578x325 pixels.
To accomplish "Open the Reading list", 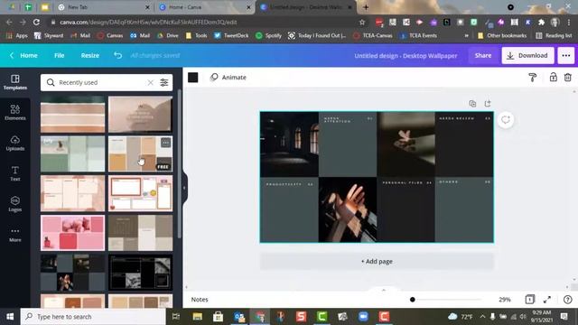I will click(x=554, y=35).
